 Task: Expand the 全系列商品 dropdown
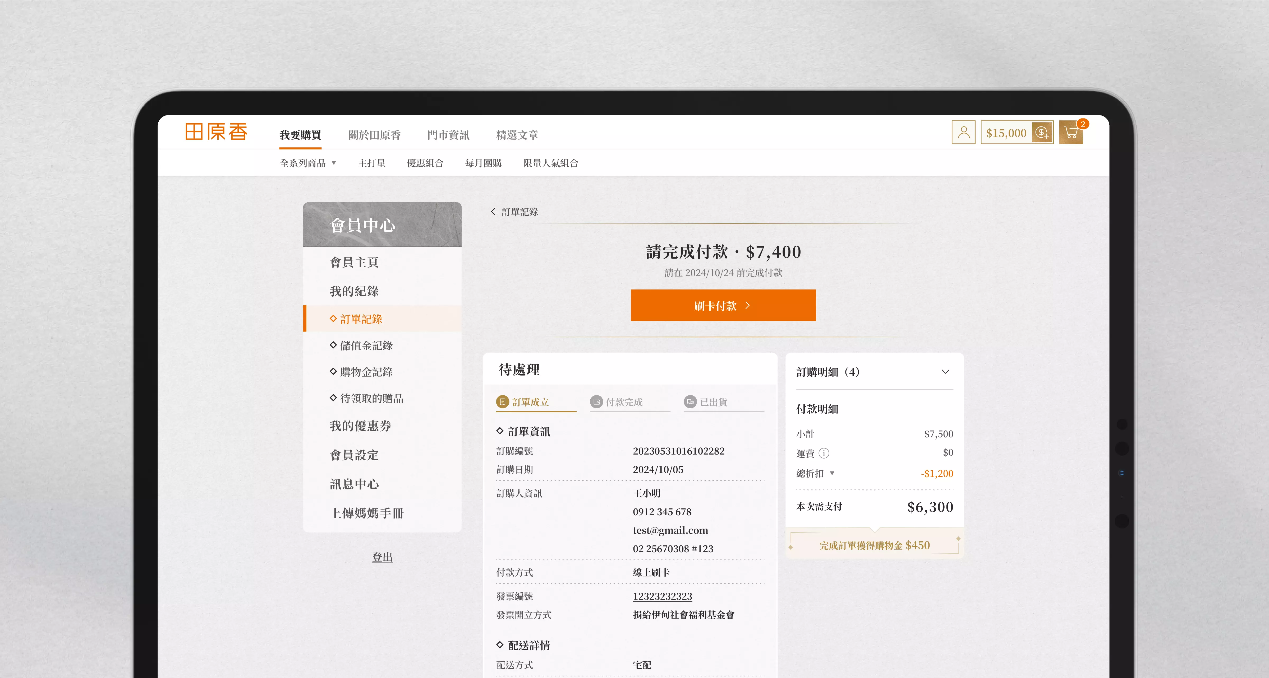point(308,163)
